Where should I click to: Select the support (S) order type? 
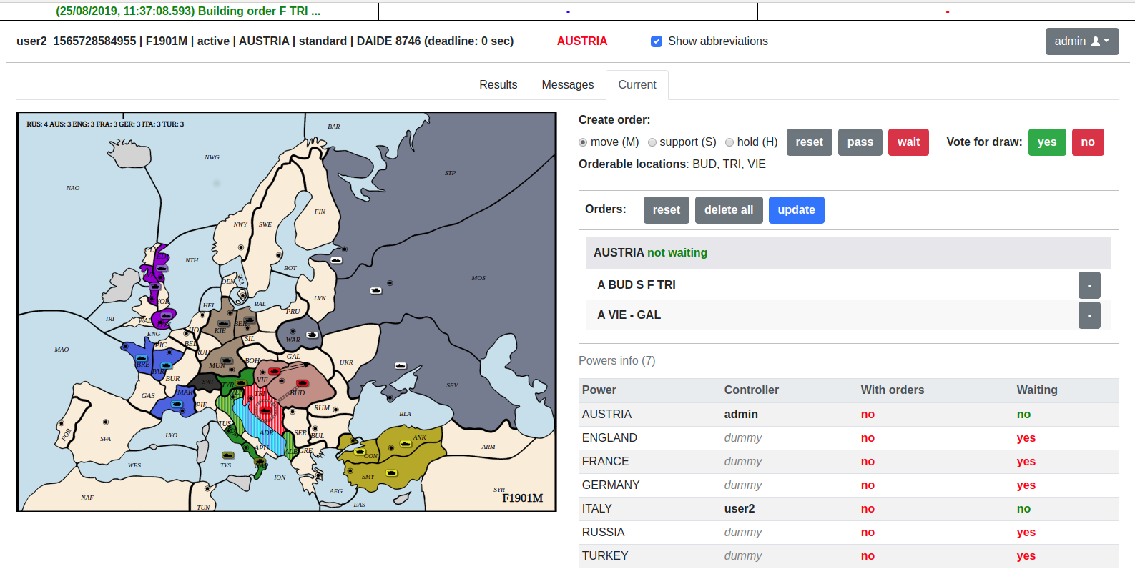[x=652, y=142]
